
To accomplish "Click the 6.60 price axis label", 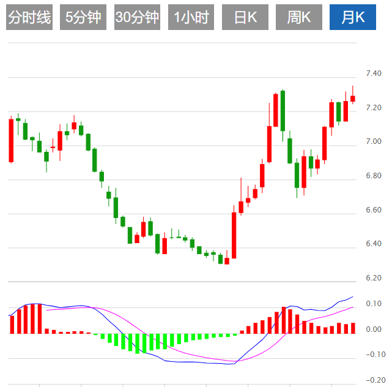I will tap(373, 210).
